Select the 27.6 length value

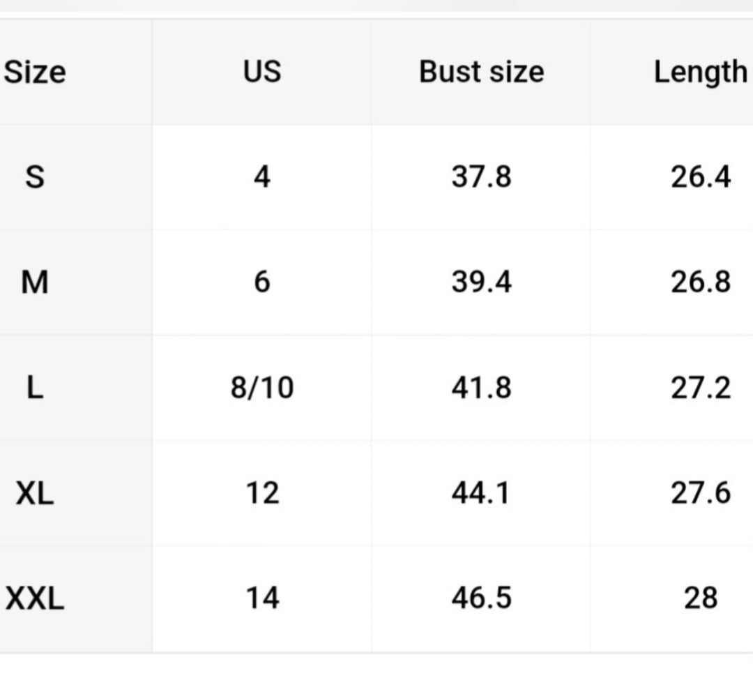click(x=701, y=493)
